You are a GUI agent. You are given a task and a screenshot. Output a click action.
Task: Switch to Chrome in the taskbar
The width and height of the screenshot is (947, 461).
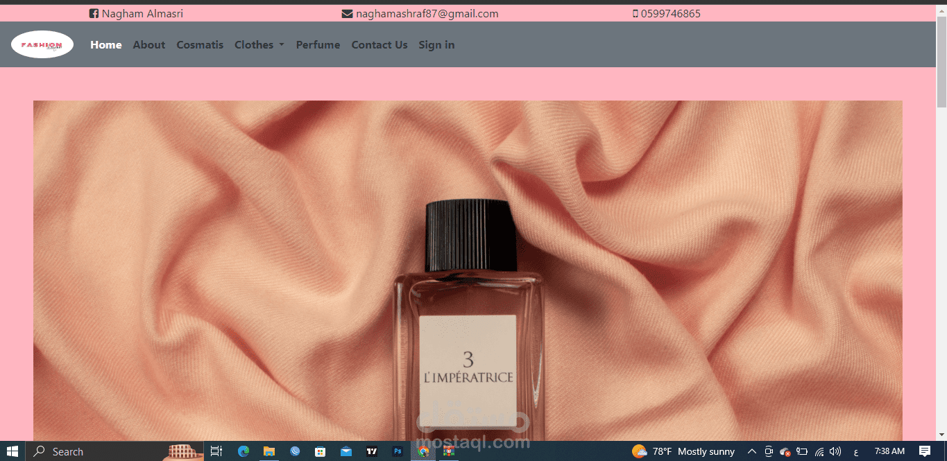click(423, 451)
